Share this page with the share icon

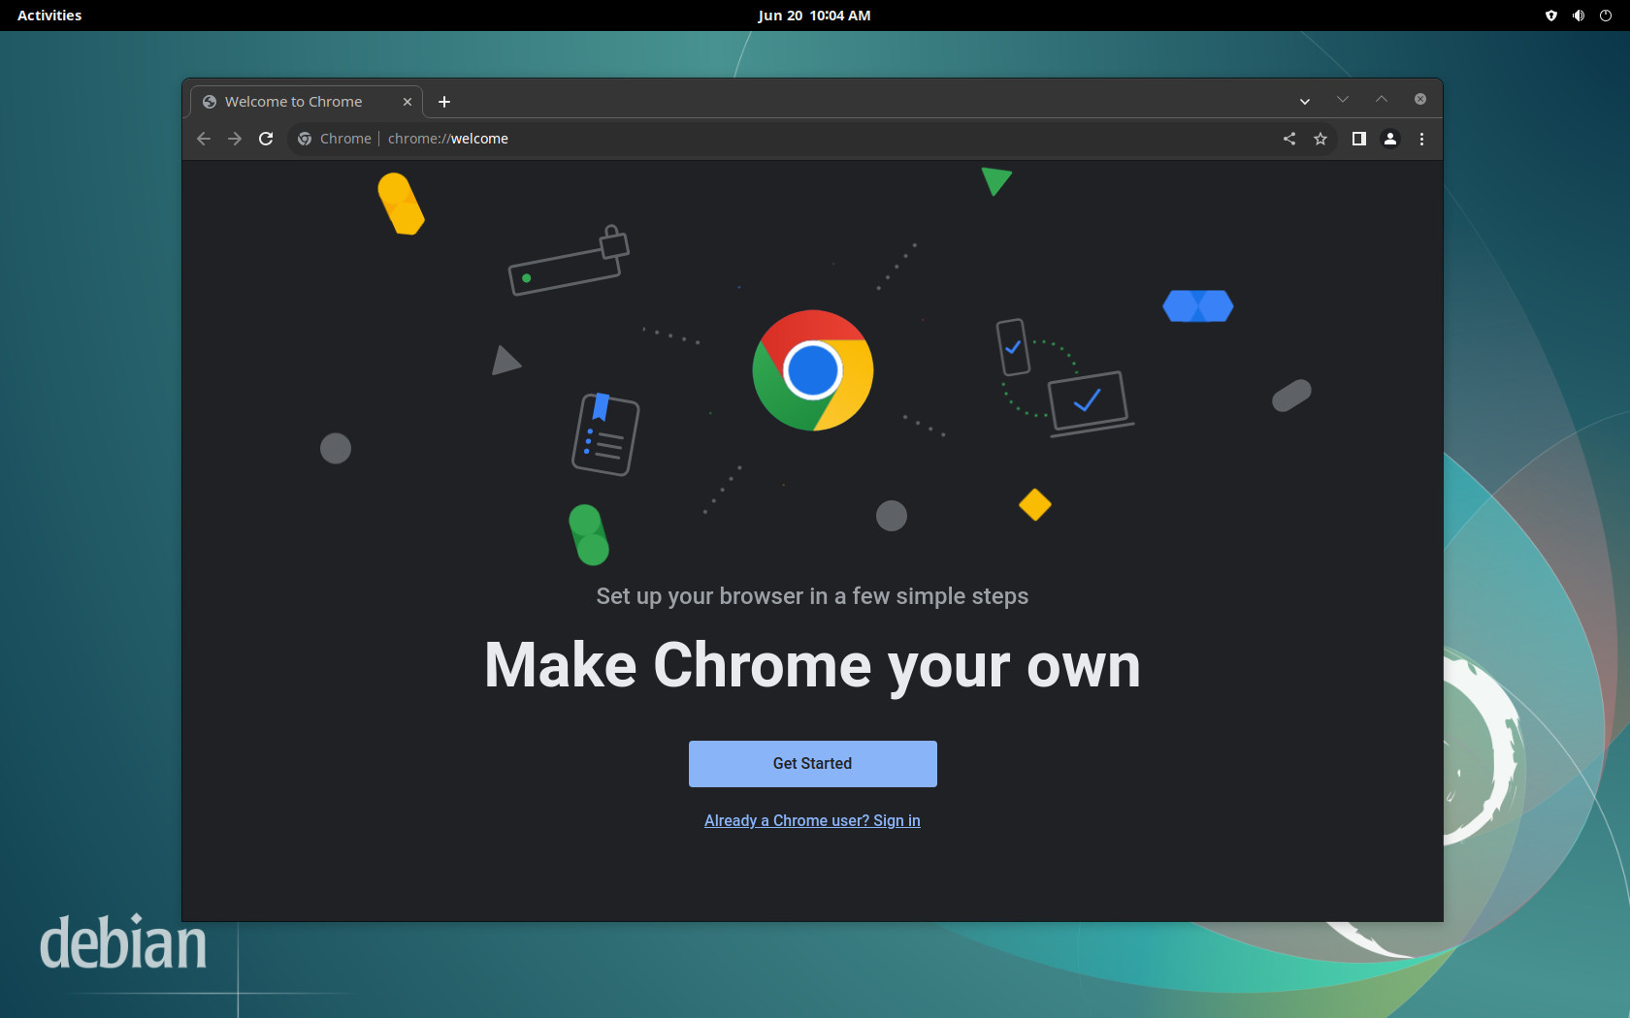click(x=1289, y=139)
